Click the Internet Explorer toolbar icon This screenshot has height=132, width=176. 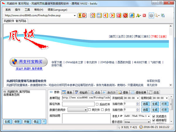point(132,15)
